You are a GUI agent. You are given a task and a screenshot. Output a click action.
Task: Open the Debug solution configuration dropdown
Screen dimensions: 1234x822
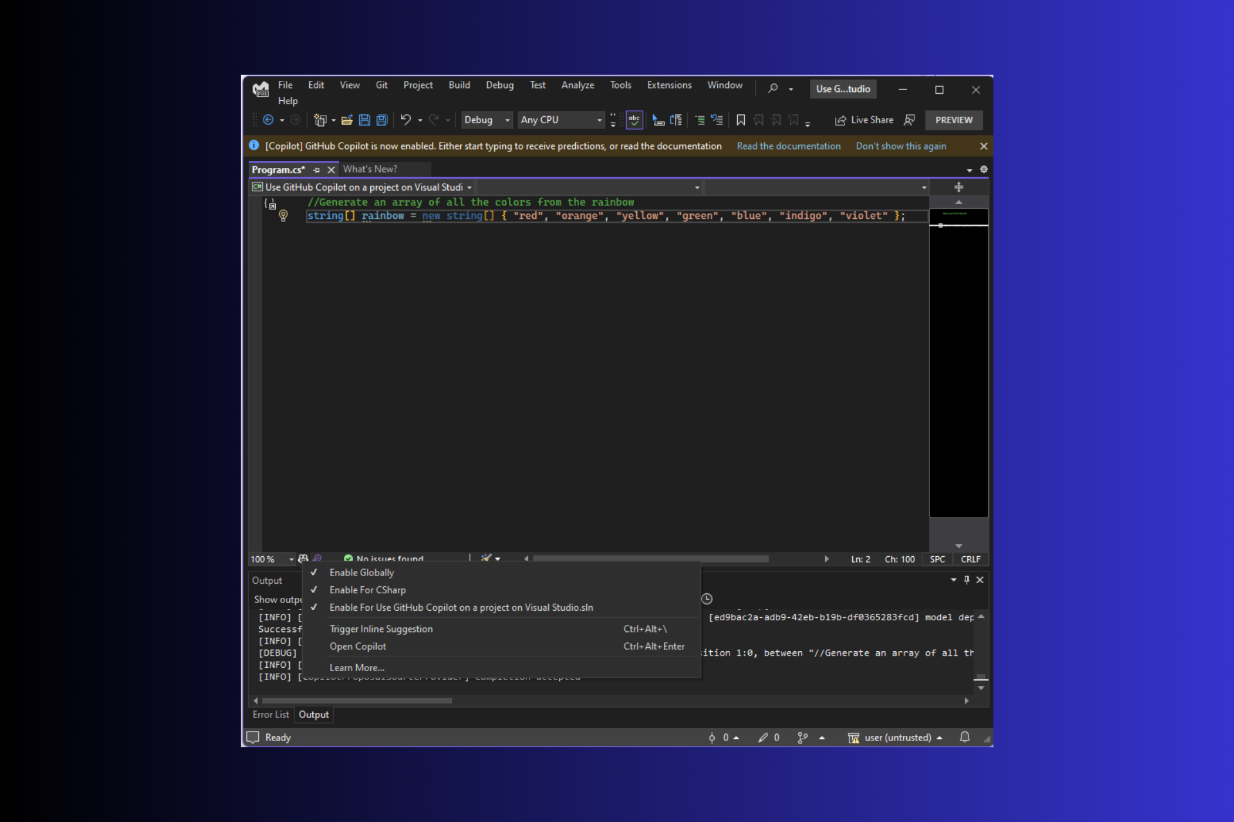pyautogui.click(x=487, y=120)
